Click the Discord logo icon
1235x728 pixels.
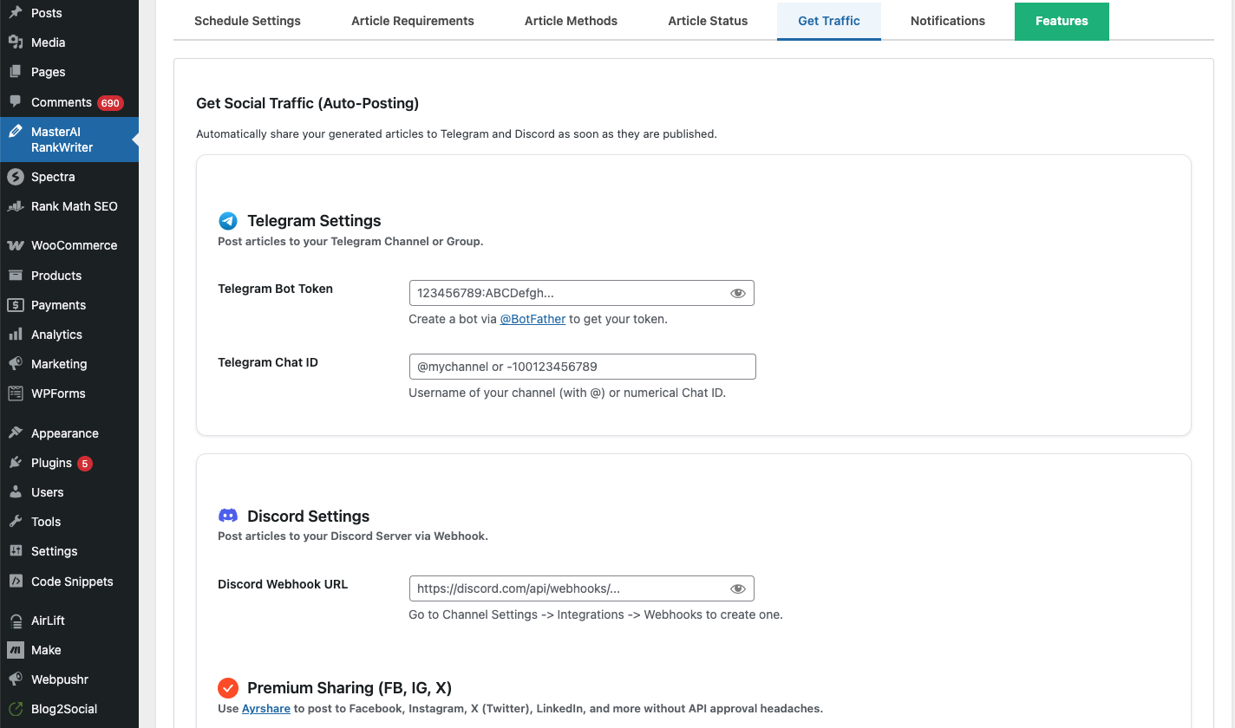coord(228,516)
